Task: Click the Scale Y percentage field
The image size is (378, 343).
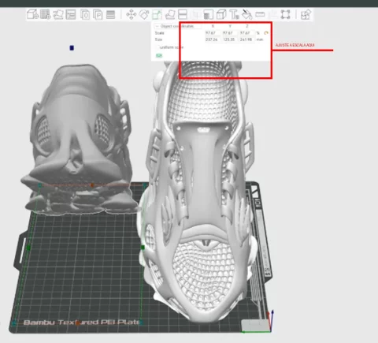Action: click(x=229, y=33)
